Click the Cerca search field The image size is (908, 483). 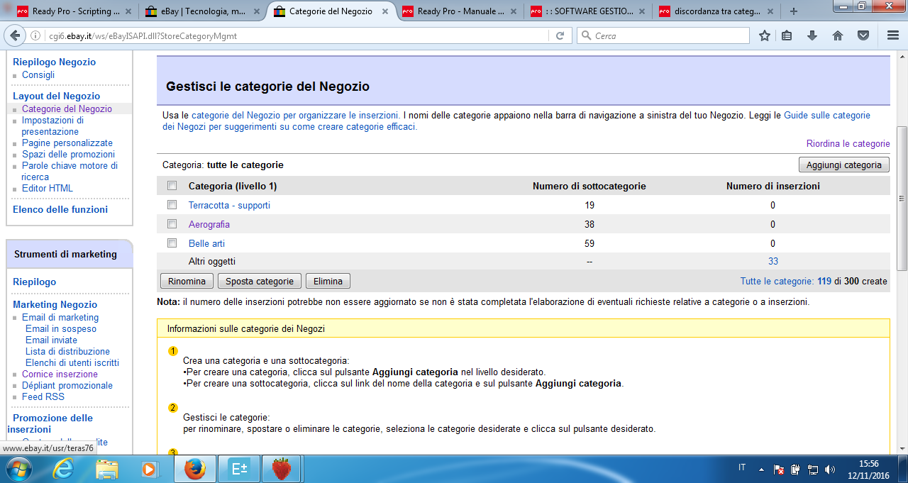[663, 35]
